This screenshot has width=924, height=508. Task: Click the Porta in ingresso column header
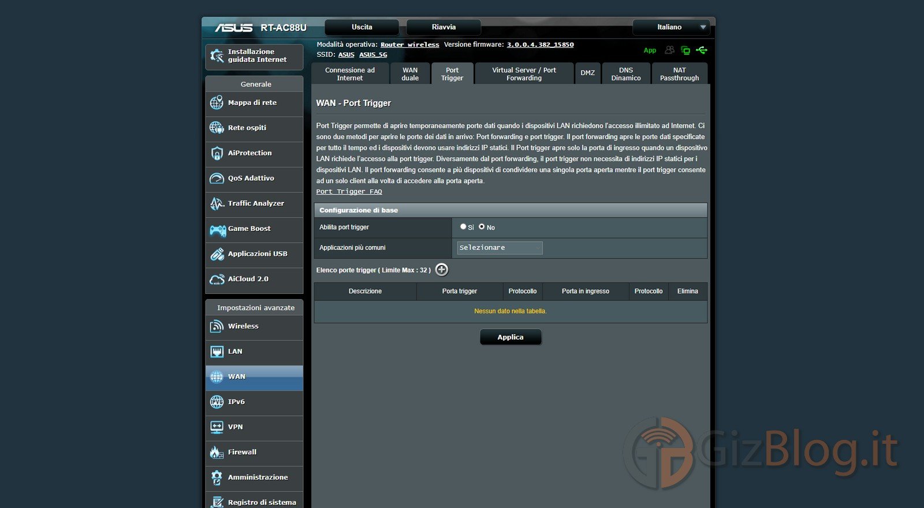(x=586, y=292)
